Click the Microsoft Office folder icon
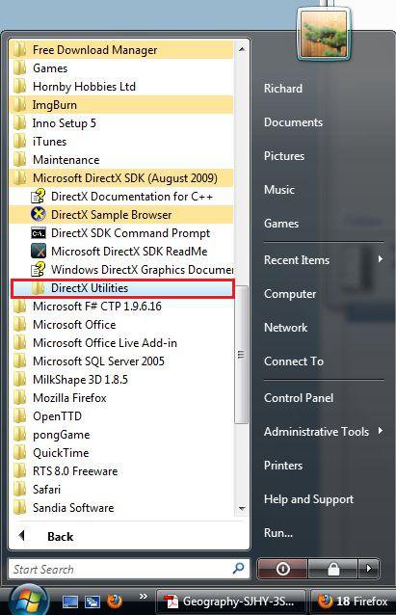The image size is (396, 615). tap(19, 325)
